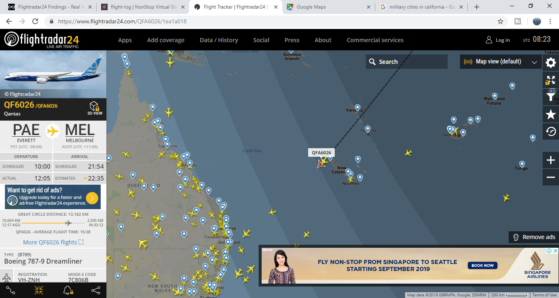Go back in the browser
The image size is (559, 298).
[9, 21]
